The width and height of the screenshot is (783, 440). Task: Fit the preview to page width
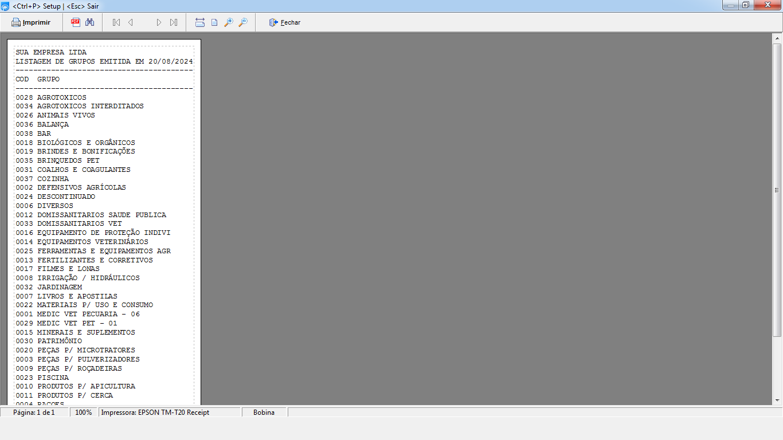pos(199,22)
